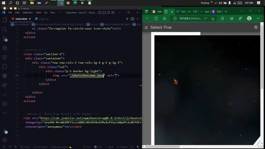
Task: Open editor More Actions ellipsis
Action: [137, 19]
